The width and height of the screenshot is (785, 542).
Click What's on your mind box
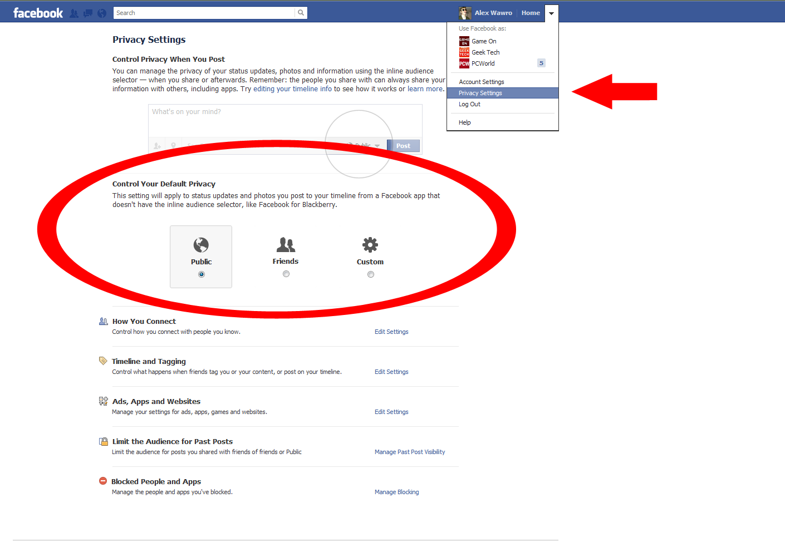[x=285, y=121]
